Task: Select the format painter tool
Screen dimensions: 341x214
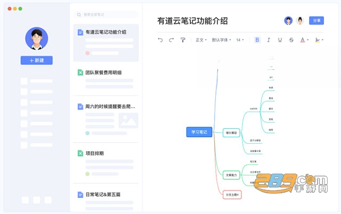Action: (x=183, y=40)
